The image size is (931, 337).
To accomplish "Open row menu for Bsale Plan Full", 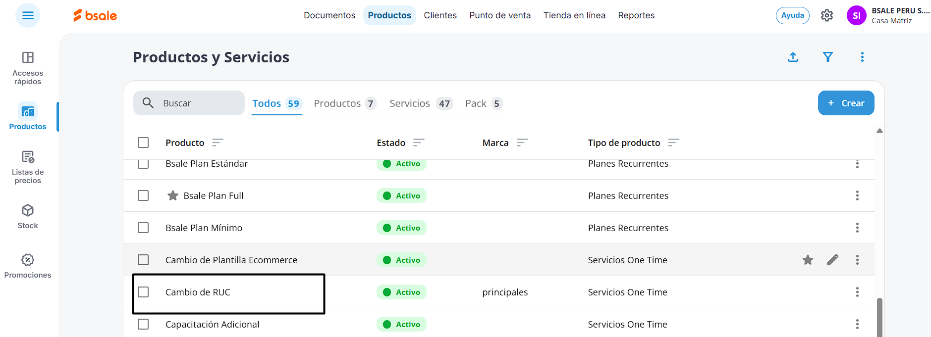I will click(857, 195).
